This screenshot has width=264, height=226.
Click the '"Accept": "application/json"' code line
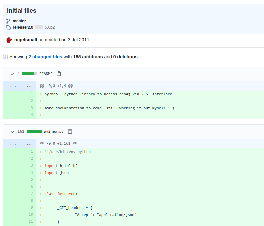[x=106, y=215]
